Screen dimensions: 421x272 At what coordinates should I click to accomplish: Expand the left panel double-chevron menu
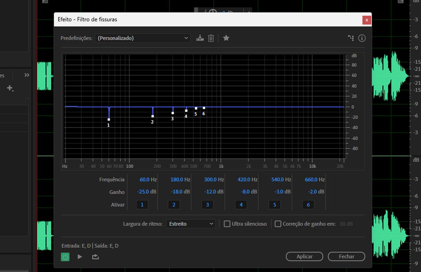pyautogui.click(x=27, y=75)
